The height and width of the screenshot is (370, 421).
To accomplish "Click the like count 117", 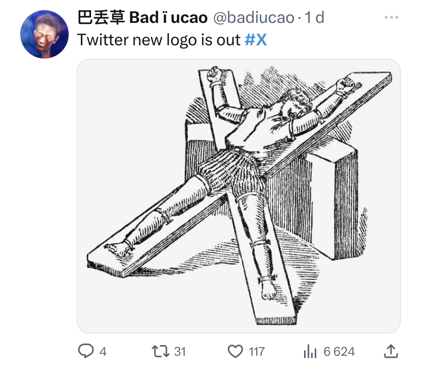I will click(x=257, y=352).
